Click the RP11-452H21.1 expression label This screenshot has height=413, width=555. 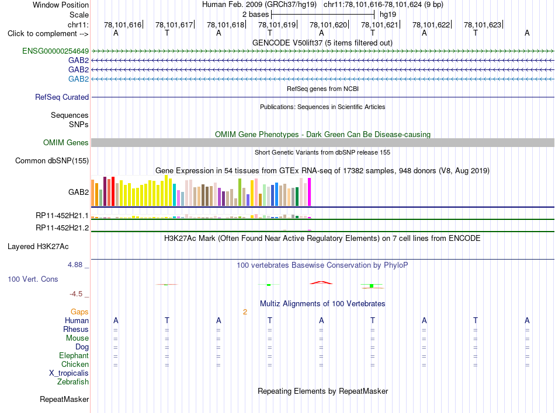click(x=62, y=215)
